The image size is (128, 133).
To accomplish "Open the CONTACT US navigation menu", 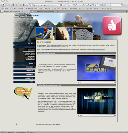I will (24, 78).
